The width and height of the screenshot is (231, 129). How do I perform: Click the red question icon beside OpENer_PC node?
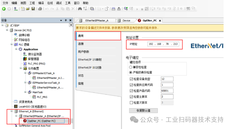[x=25, y=121]
